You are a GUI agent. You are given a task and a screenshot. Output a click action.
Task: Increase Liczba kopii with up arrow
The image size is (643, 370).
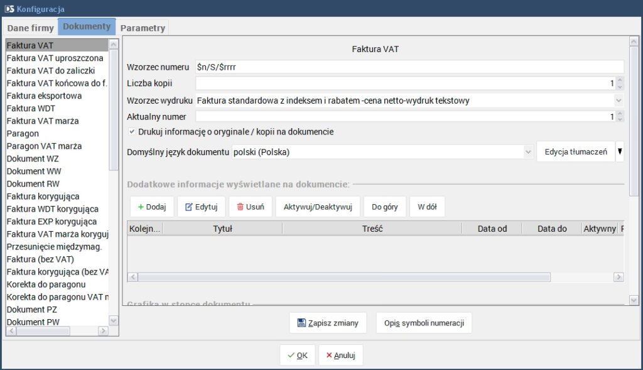coord(620,80)
